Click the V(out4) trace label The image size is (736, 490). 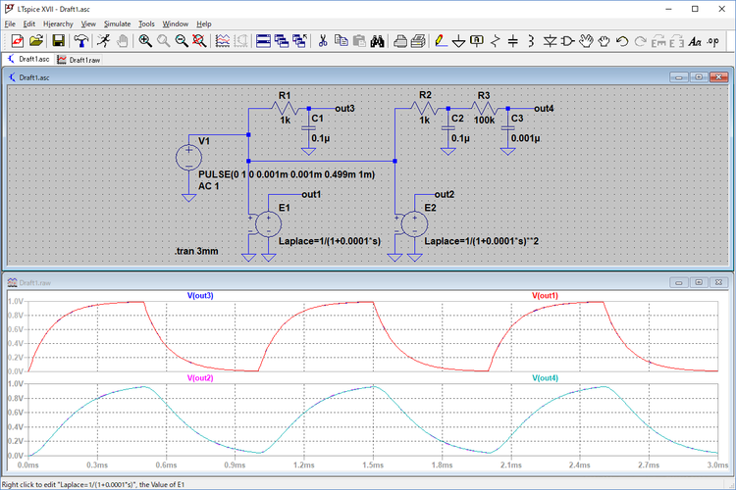pyautogui.click(x=546, y=377)
